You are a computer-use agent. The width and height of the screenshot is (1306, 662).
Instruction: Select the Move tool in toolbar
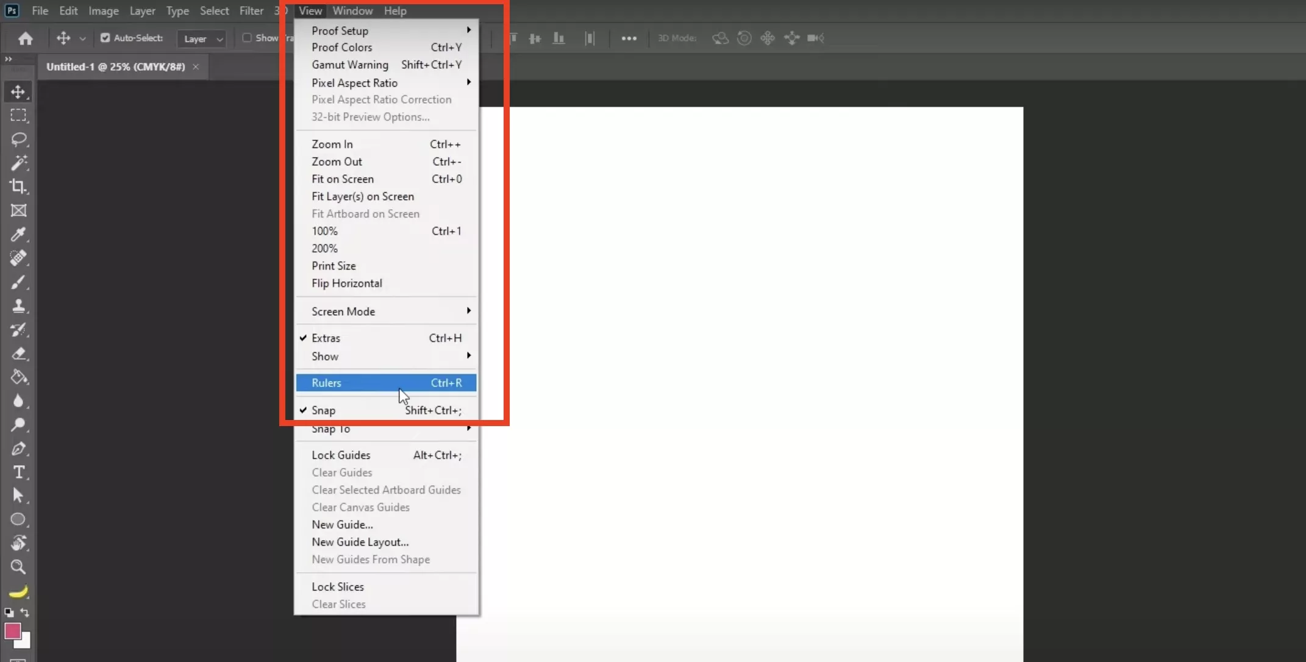[18, 91]
